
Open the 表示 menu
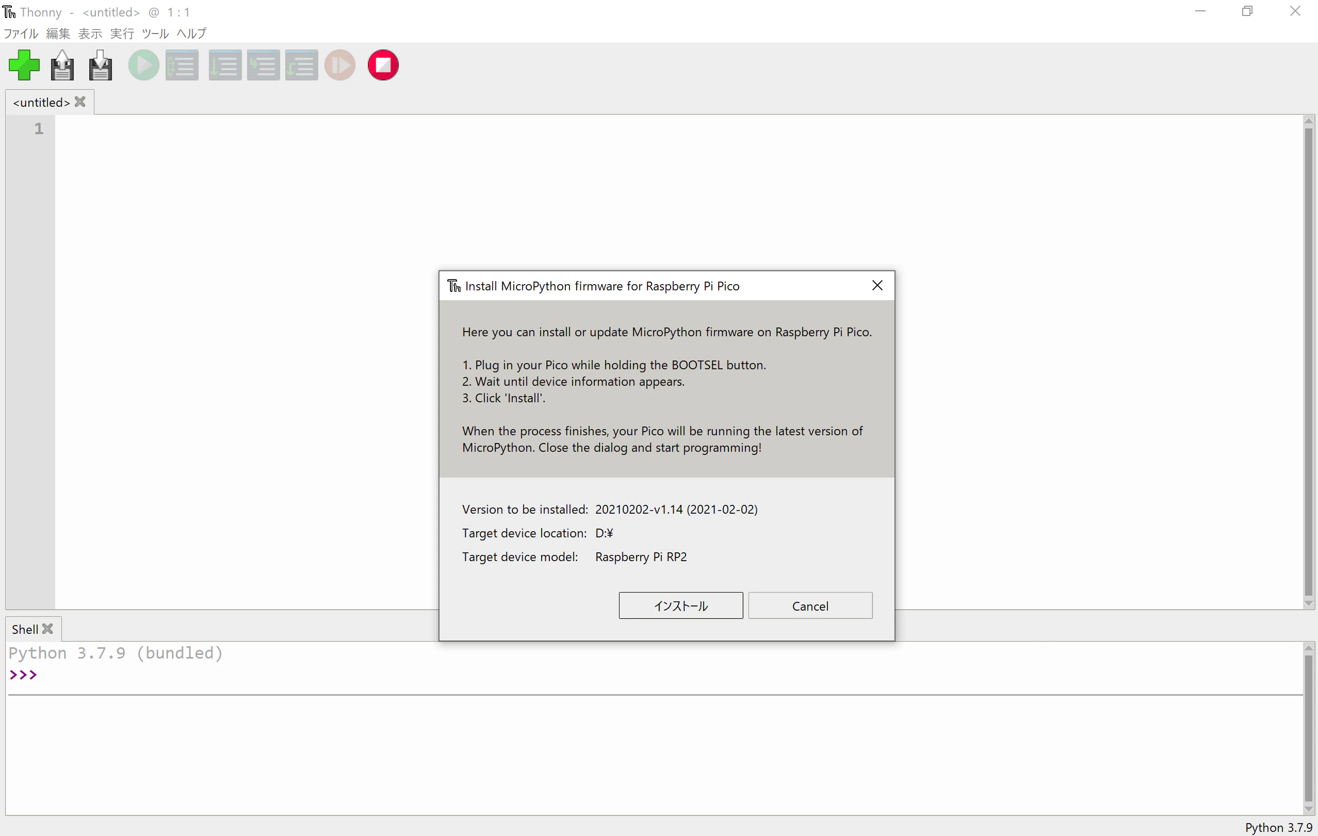(x=90, y=34)
